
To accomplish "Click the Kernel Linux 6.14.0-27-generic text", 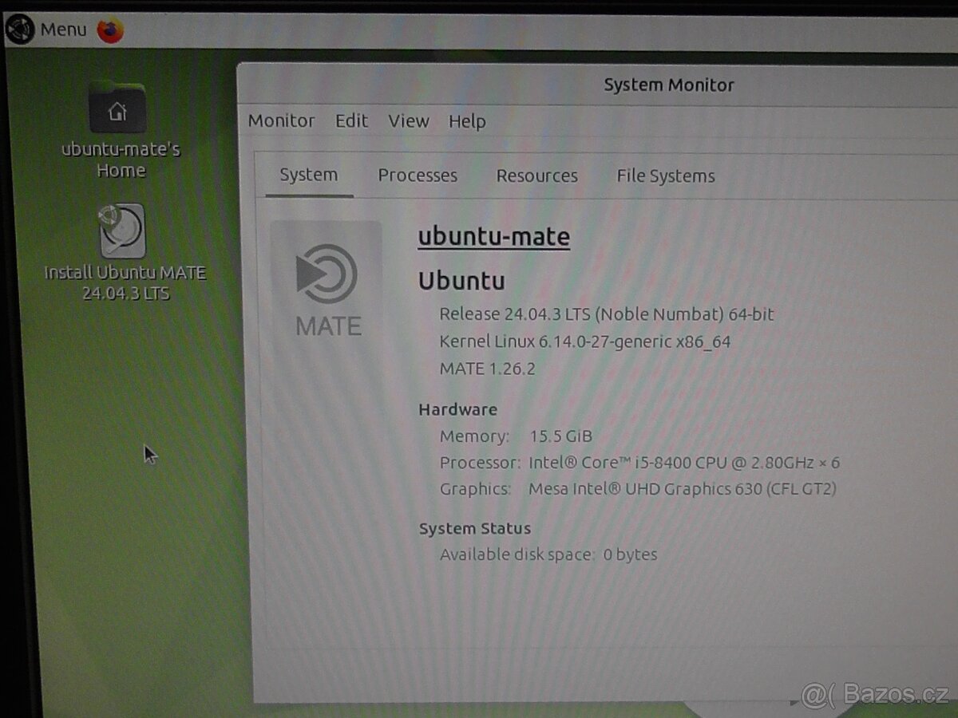I will point(587,341).
